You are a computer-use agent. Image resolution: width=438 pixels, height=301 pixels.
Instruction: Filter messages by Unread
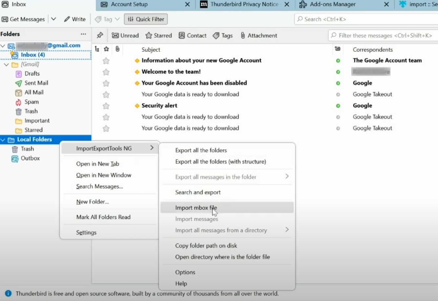tap(125, 36)
